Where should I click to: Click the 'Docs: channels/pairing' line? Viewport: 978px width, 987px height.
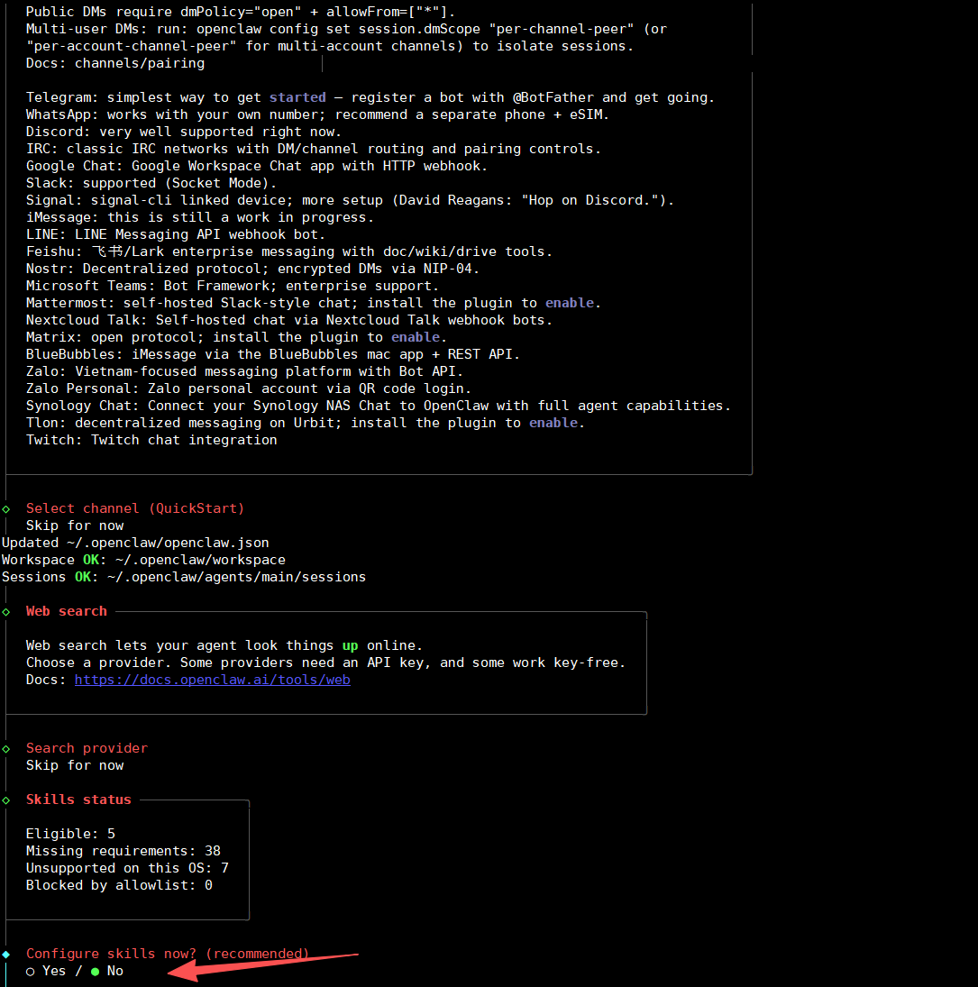pyautogui.click(x=115, y=64)
